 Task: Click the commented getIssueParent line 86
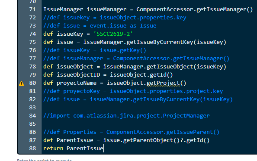tap(131, 132)
